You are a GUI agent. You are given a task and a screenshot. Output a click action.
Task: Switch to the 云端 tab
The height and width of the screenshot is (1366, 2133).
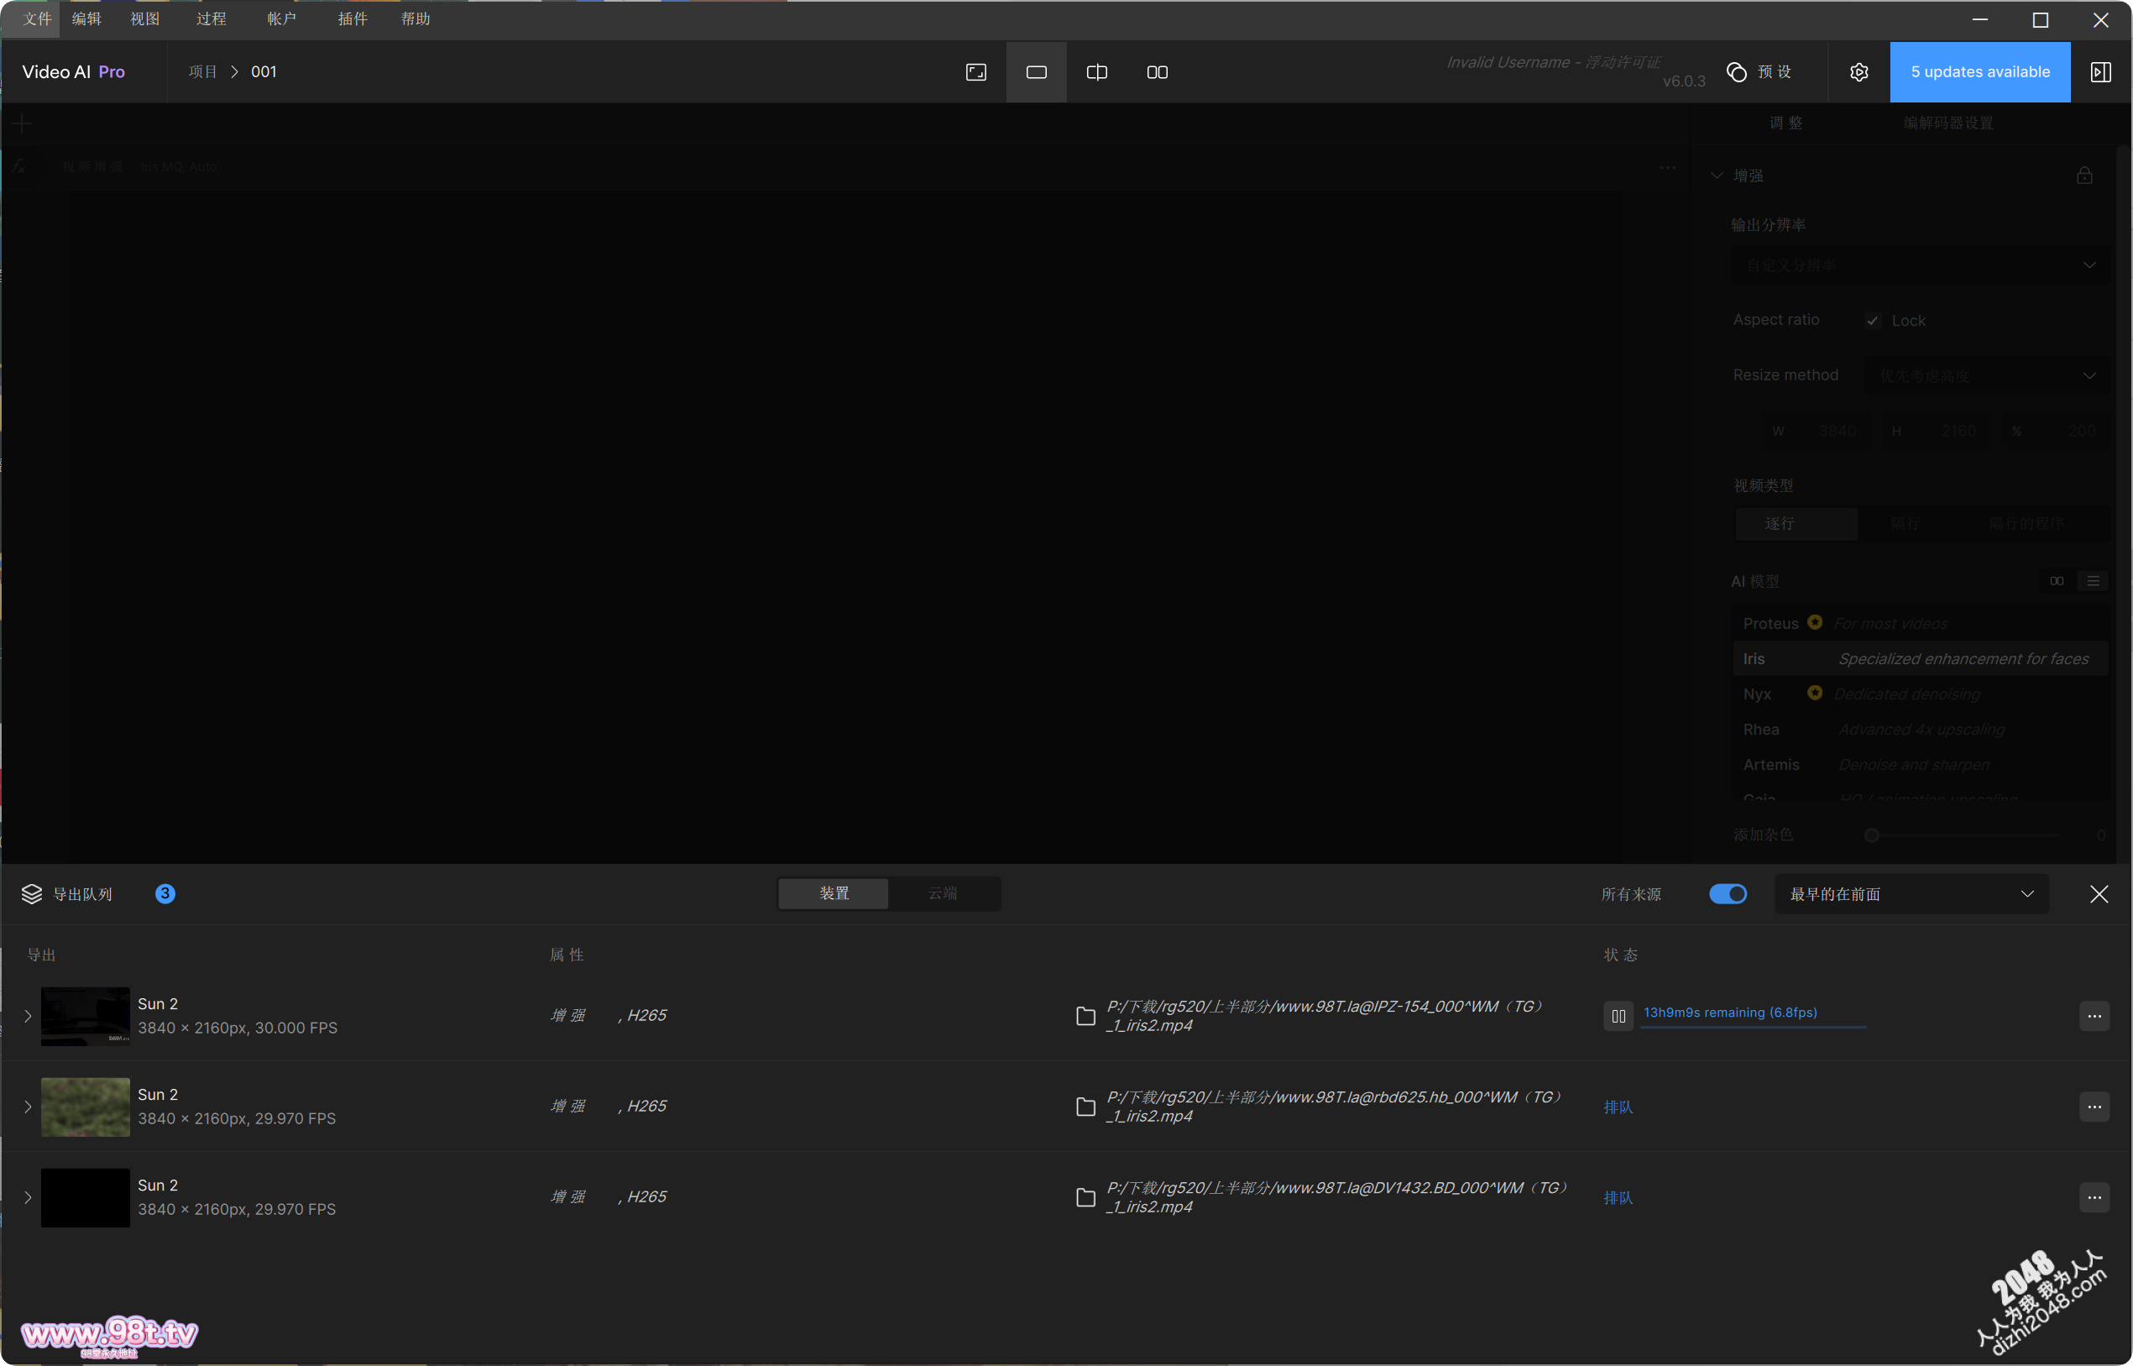942,893
